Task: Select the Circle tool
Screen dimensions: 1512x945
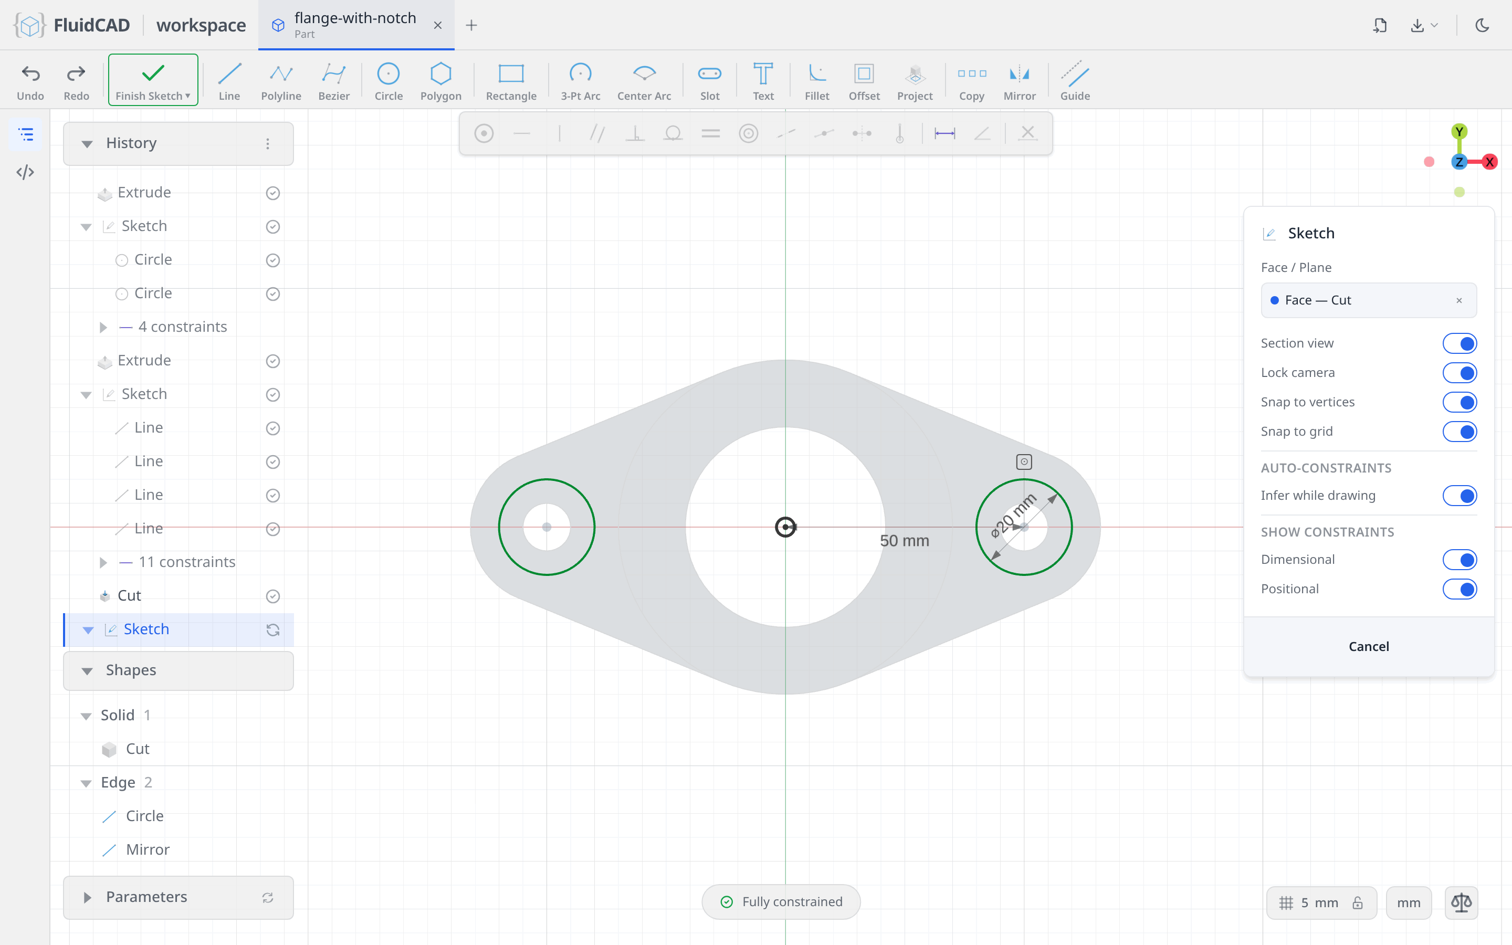Action: [388, 81]
